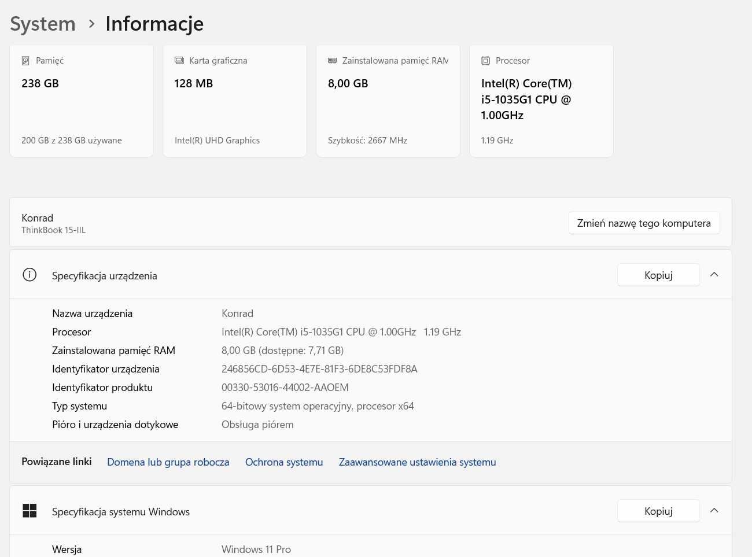Go back to System breadcrumb
The width and height of the screenshot is (752, 557).
(43, 24)
